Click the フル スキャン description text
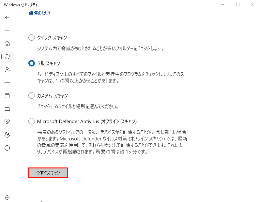Image resolution: width=259 pixels, height=202 pixels. click(x=111, y=78)
